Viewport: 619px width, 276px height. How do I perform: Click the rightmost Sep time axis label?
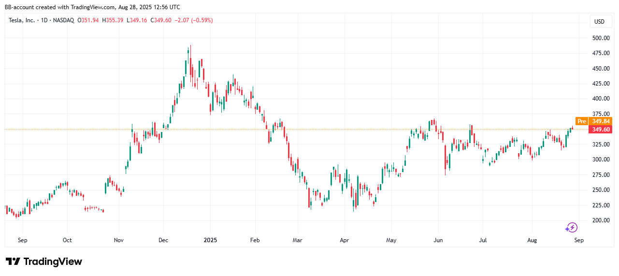click(x=579, y=240)
